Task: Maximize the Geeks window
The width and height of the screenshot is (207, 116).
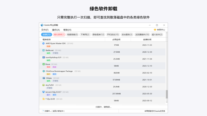Action: [157, 25]
